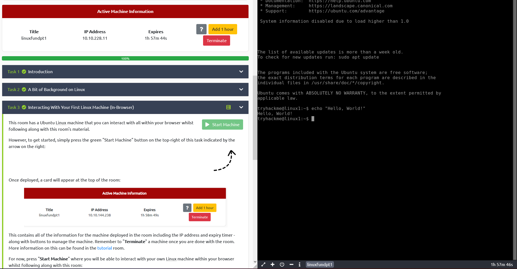The height and width of the screenshot is (269, 517).
Task: Open the help question mark next to Add 1 hour
Action: click(201, 29)
